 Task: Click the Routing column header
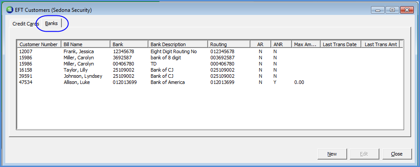click(229, 44)
